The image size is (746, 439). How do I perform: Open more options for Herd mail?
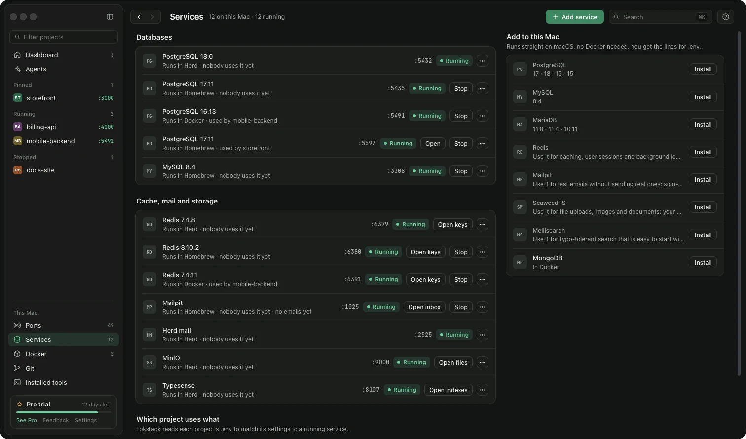coord(483,335)
